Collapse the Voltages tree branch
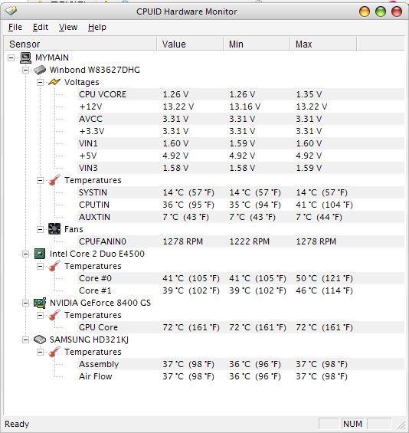Image resolution: width=409 pixels, height=433 pixels. coord(40,82)
